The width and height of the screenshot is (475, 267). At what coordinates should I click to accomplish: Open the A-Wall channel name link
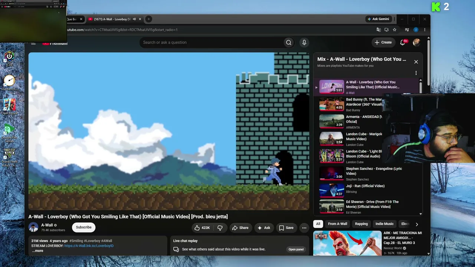pyautogui.click(x=47, y=225)
